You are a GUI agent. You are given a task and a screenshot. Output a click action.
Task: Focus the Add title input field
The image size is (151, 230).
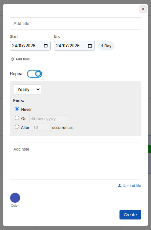point(75,24)
